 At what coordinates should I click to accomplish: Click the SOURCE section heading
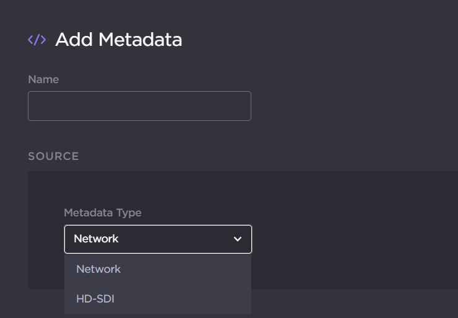coord(53,156)
